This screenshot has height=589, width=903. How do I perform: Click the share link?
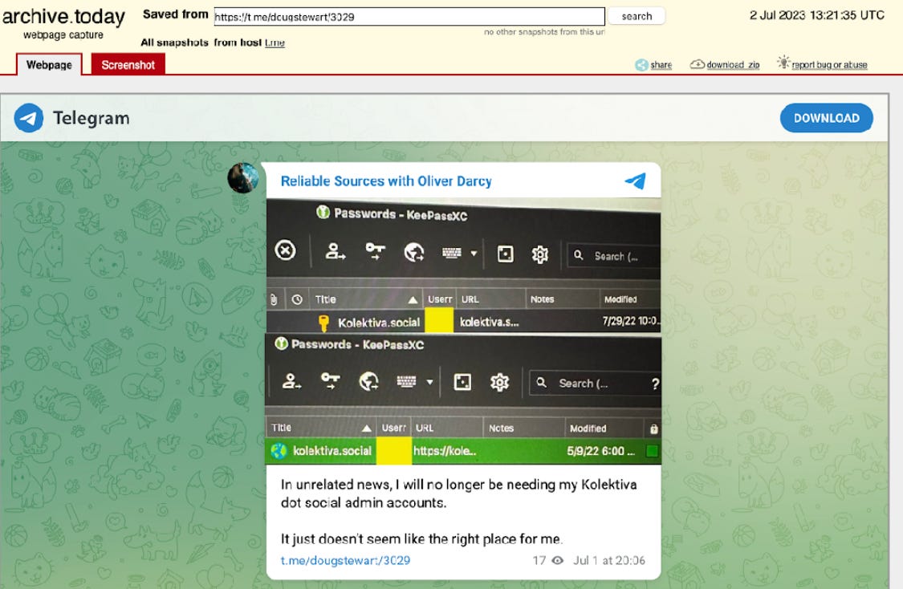click(661, 65)
